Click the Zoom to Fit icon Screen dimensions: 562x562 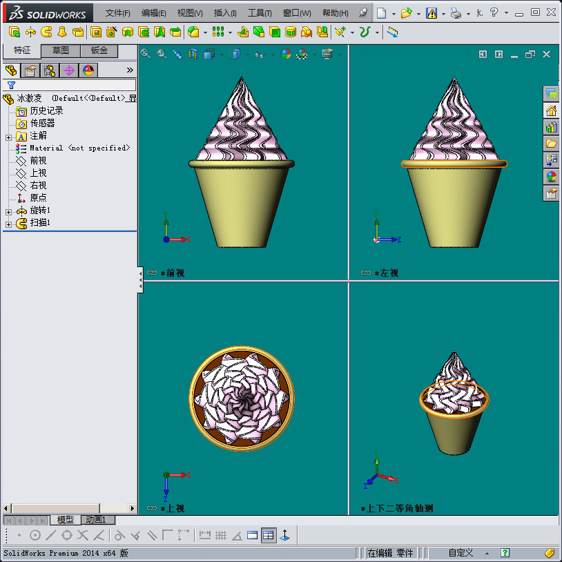[x=146, y=54]
